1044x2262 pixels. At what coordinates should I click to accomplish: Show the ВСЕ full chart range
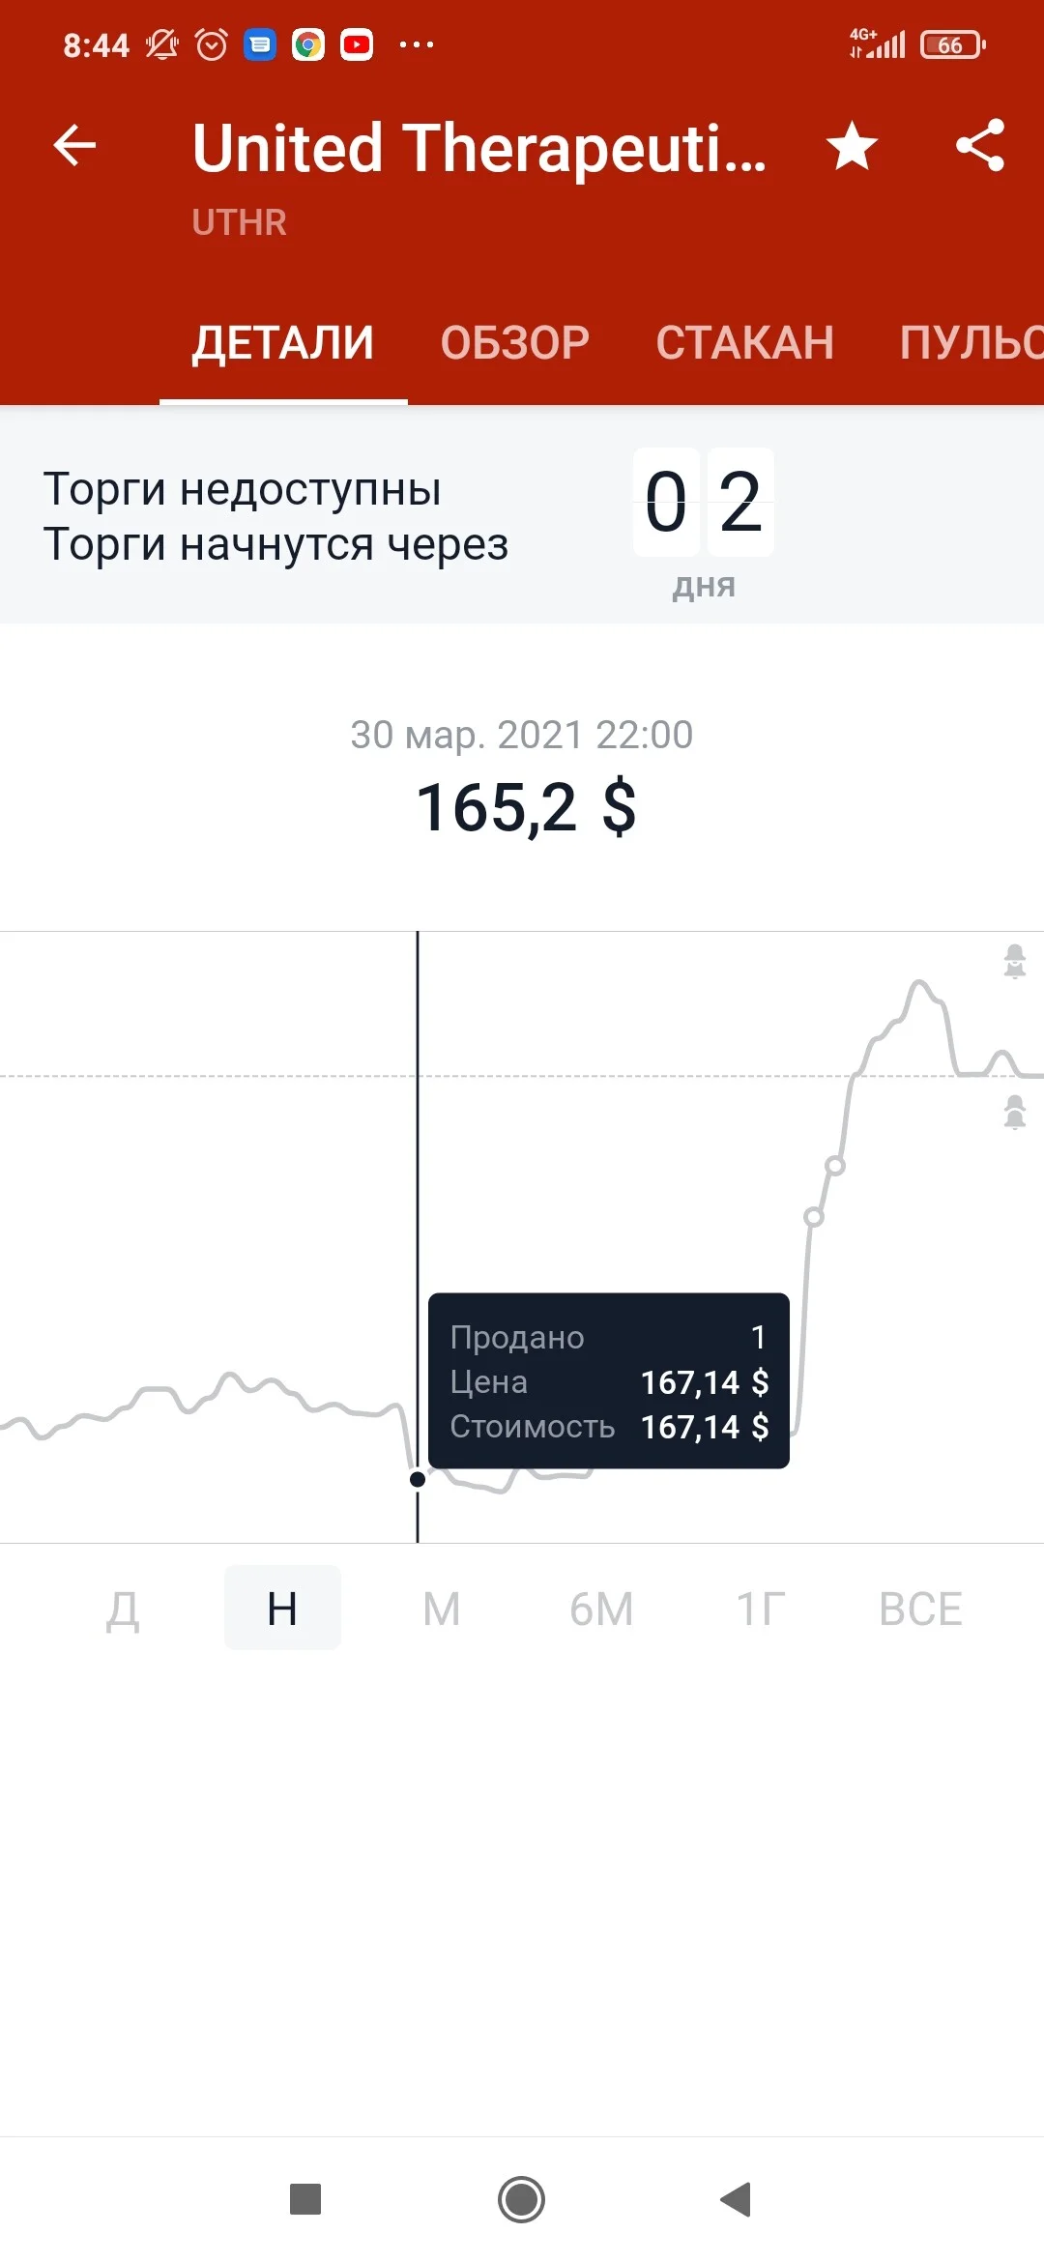(920, 1609)
